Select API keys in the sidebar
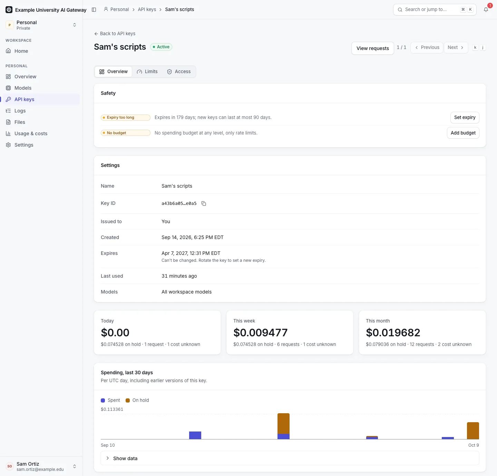The height and width of the screenshot is (476, 497). (x=41, y=99)
